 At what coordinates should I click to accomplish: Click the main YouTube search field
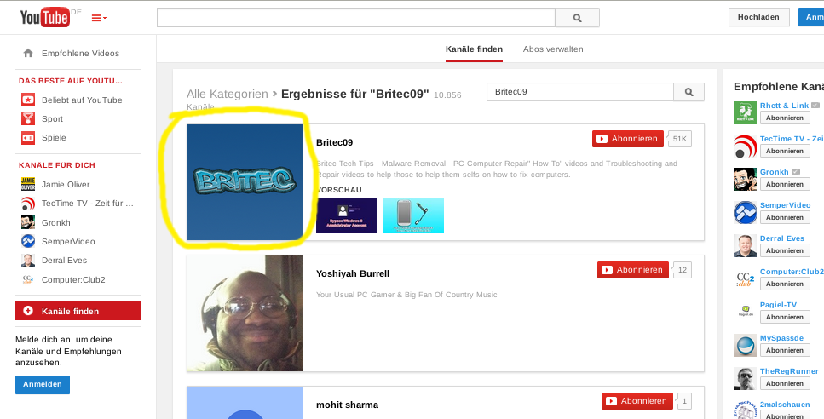(356, 18)
